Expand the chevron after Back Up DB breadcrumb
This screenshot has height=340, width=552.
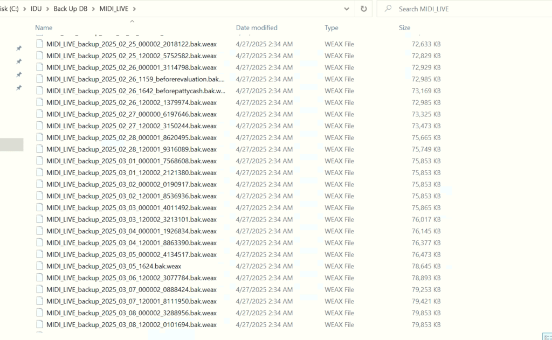click(93, 9)
